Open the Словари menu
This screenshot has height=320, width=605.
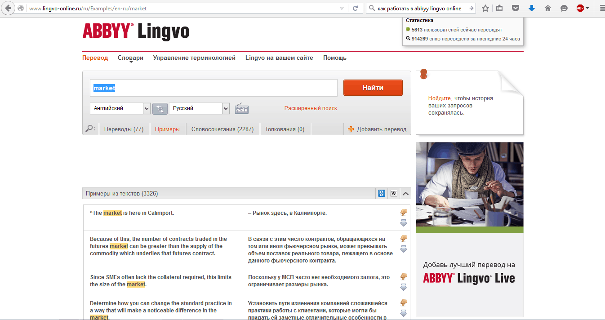pyautogui.click(x=130, y=58)
